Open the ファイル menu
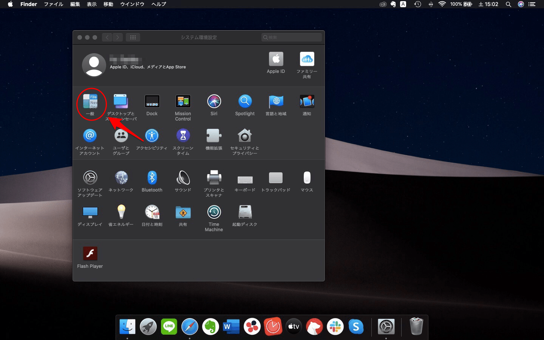Viewport: 544px width, 340px height. click(x=54, y=4)
